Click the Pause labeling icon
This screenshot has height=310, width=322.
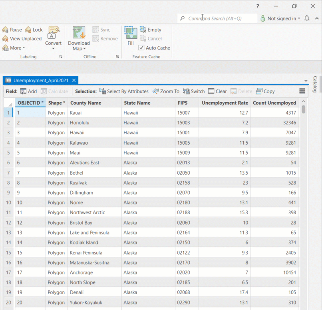(6, 30)
